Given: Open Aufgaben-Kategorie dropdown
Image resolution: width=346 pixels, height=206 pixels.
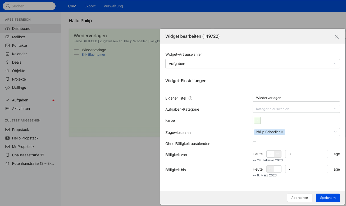Looking at the screenshot, I should click(296, 109).
